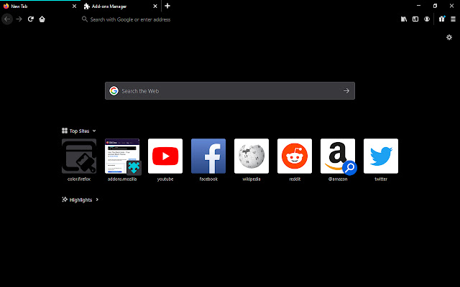Open the Library bookshelf icon
Screen dimensions: 460x287
pos(404,19)
